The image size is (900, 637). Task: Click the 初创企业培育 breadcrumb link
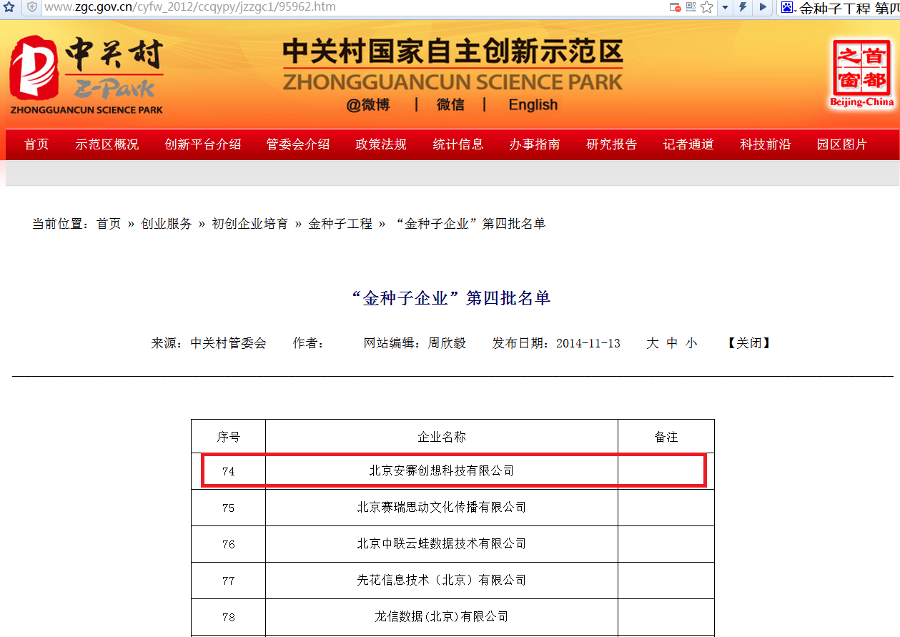(x=250, y=224)
